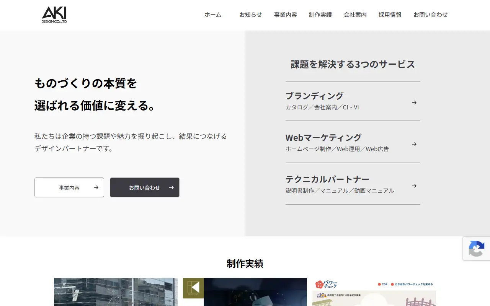
Task: Open the Webマーケティング service link
Action: [x=353, y=142]
